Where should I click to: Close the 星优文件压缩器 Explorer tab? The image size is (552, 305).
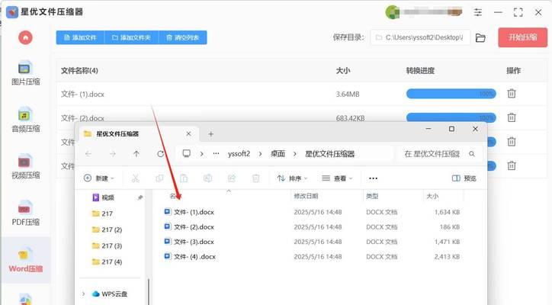click(x=188, y=134)
